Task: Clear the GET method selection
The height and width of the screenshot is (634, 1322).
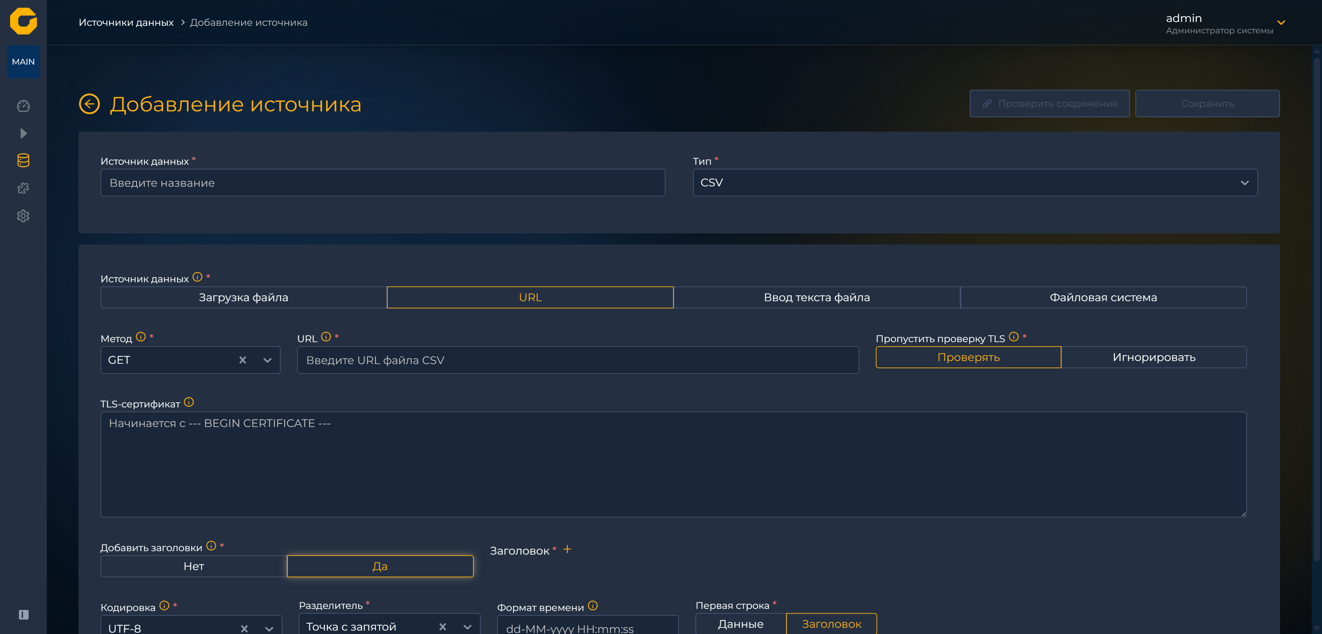Action: coord(243,360)
